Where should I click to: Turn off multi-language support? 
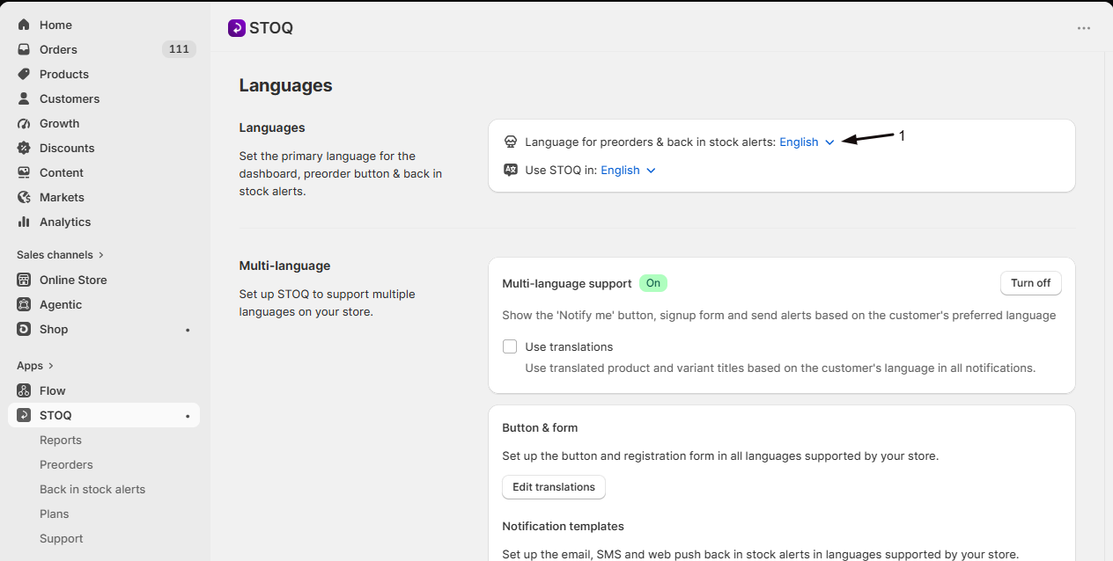[x=1030, y=283]
